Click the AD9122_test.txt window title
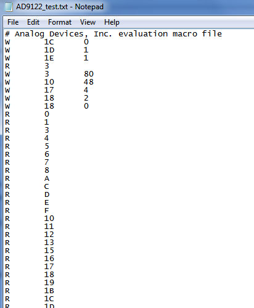This screenshot has width=254, height=308. [x=60, y=7]
